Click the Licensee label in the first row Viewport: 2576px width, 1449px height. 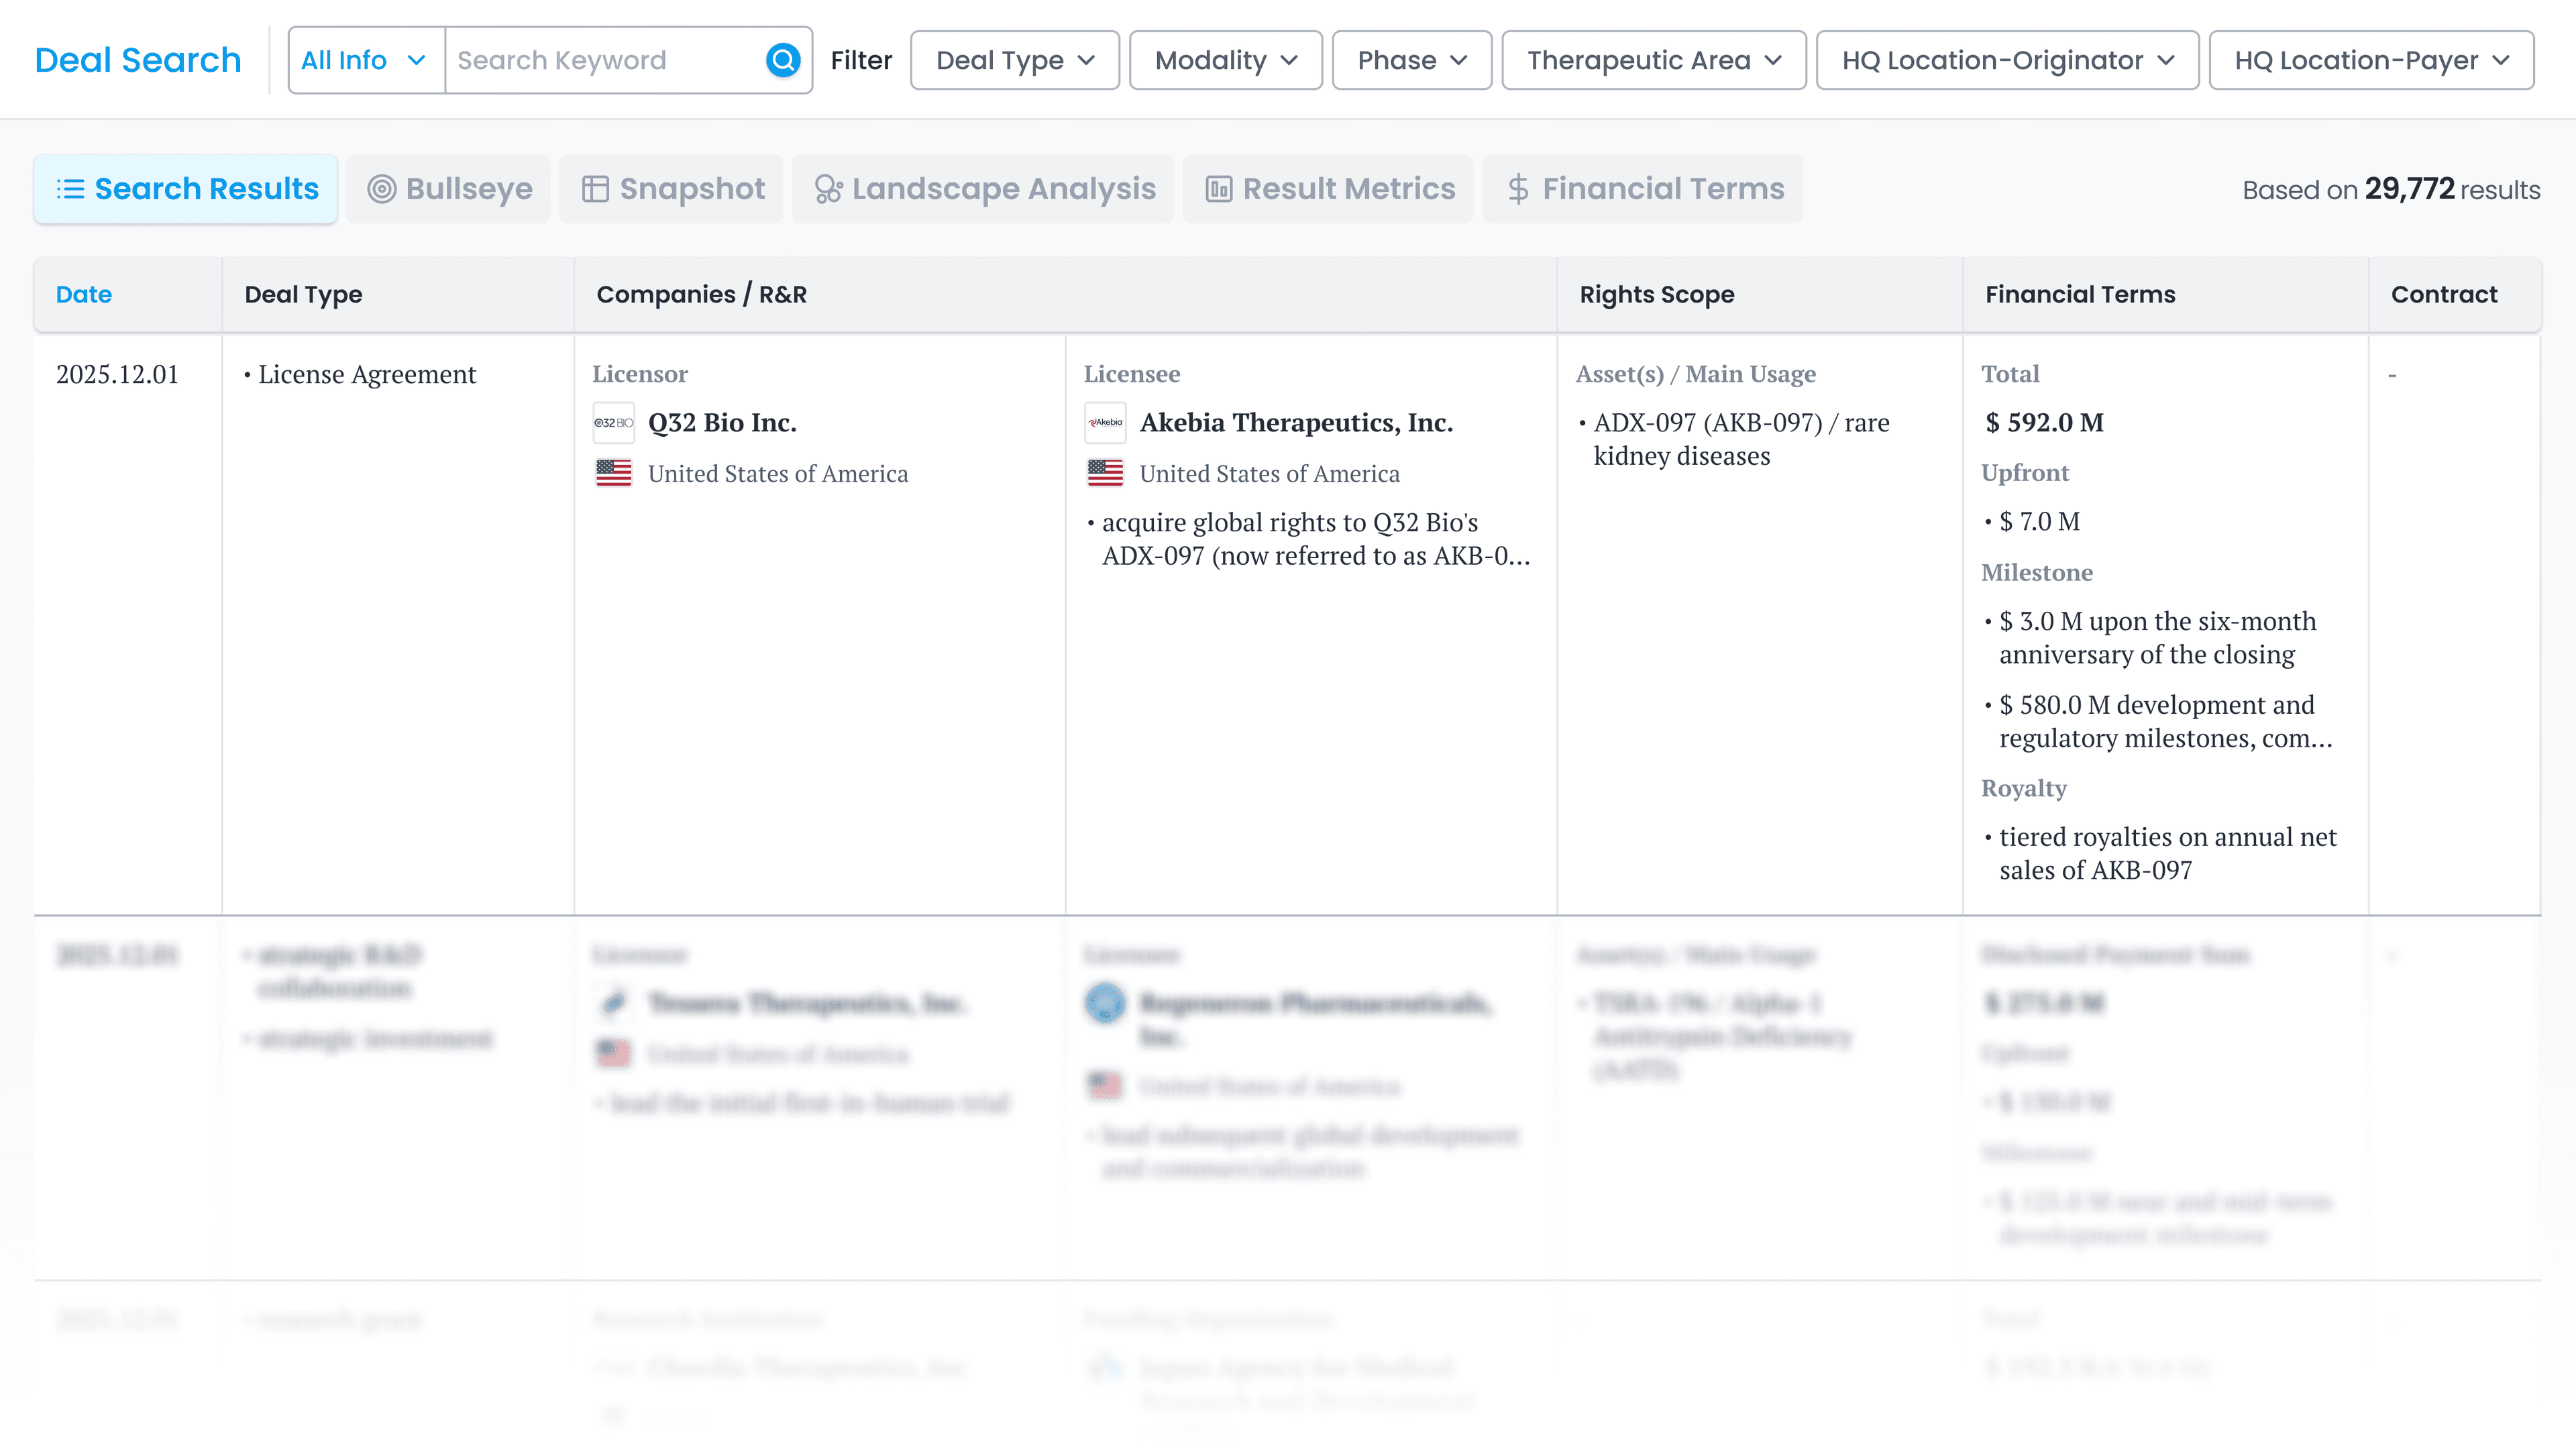click(x=1132, y=374)
